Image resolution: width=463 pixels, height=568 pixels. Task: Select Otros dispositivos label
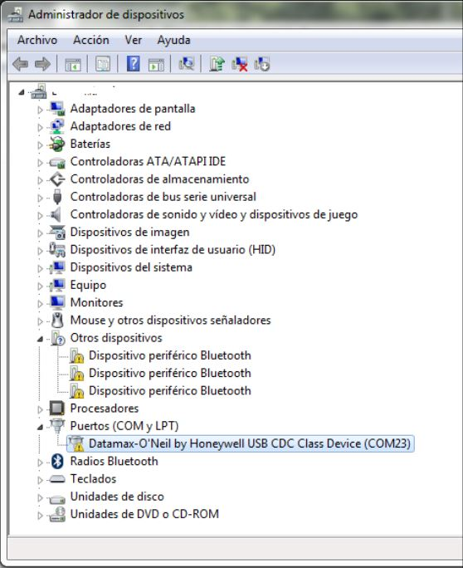tap(116, 338)
